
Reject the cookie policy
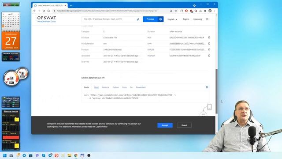click(184, 125)
